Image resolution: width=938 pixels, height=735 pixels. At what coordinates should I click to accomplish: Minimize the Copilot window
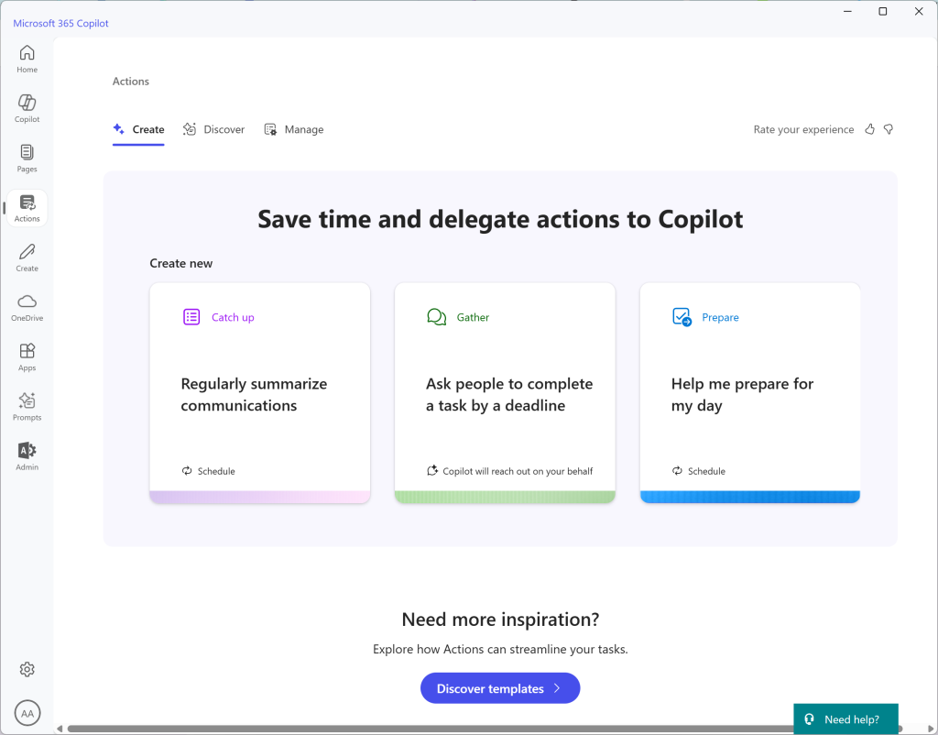pyautogui.click(x=847, y=11)
